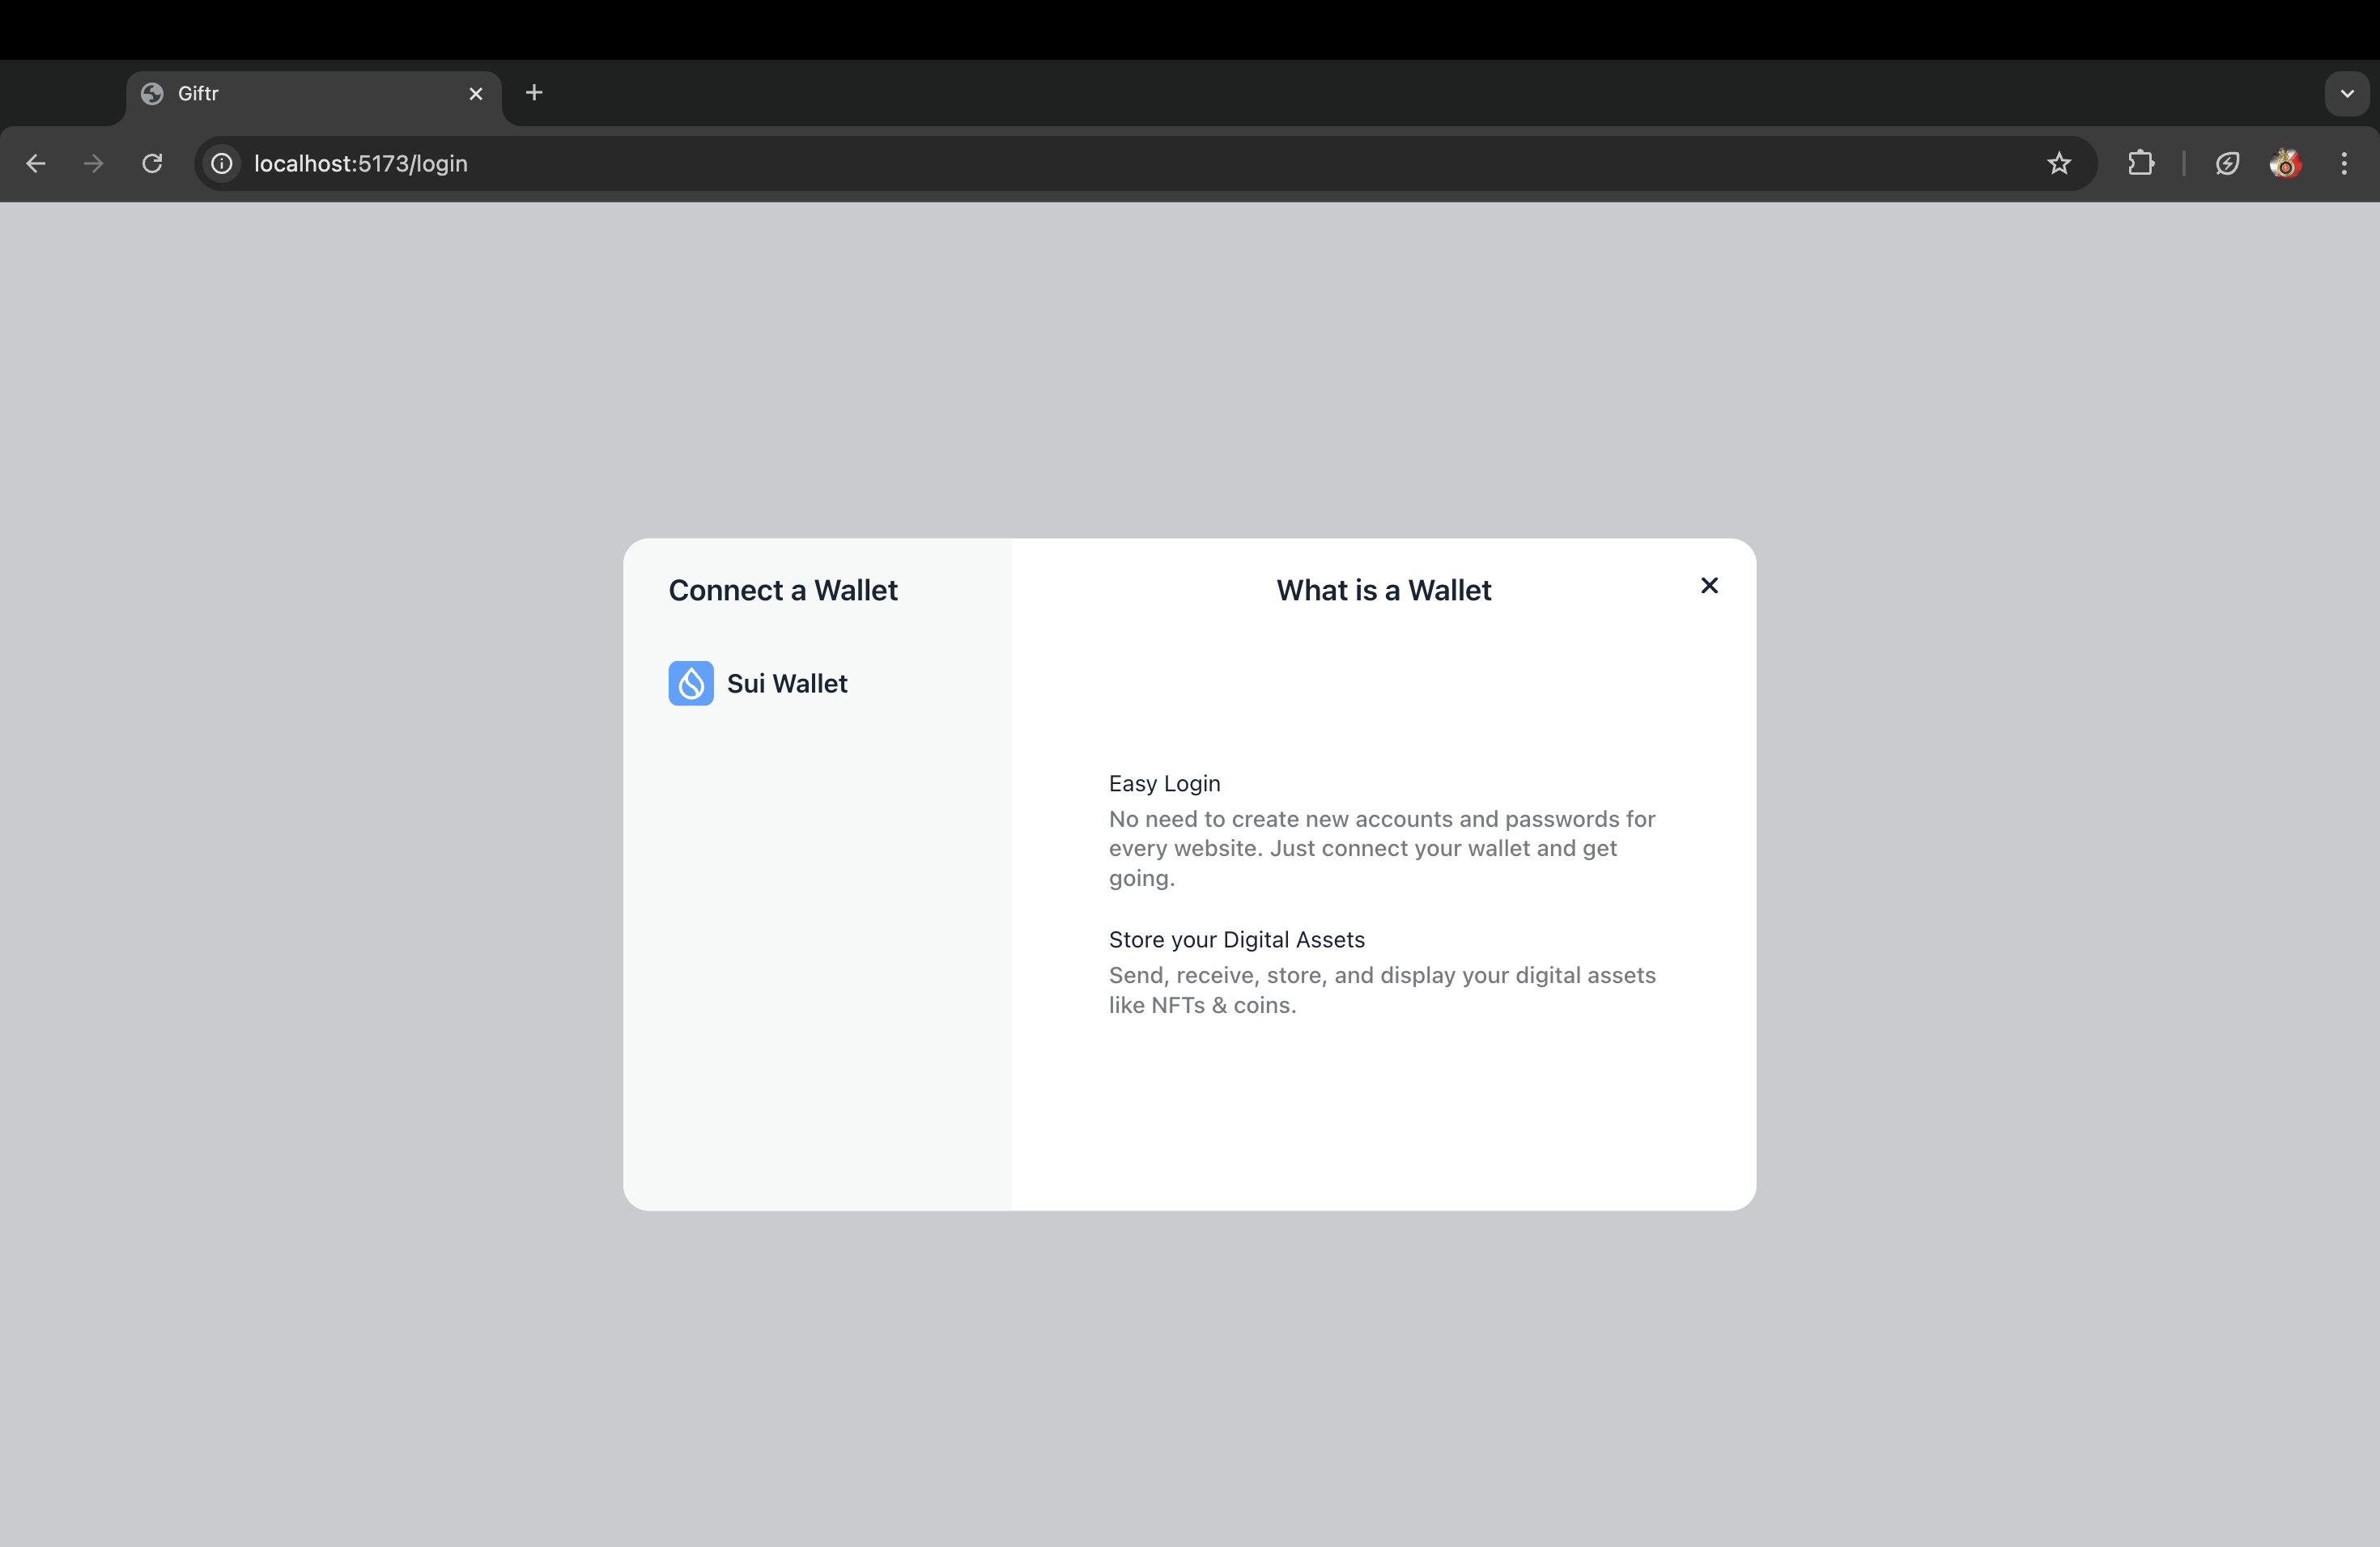This screenshot has height=1547, width=2380.
Task: Reload the localhost login page
Action: 152,163
